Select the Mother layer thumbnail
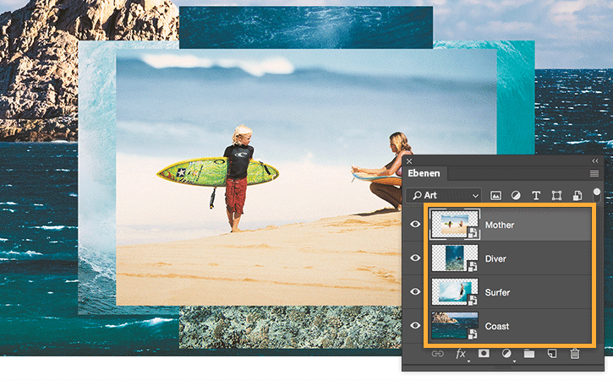The height and width of the screenshot is (380, 613). point(455,225)
